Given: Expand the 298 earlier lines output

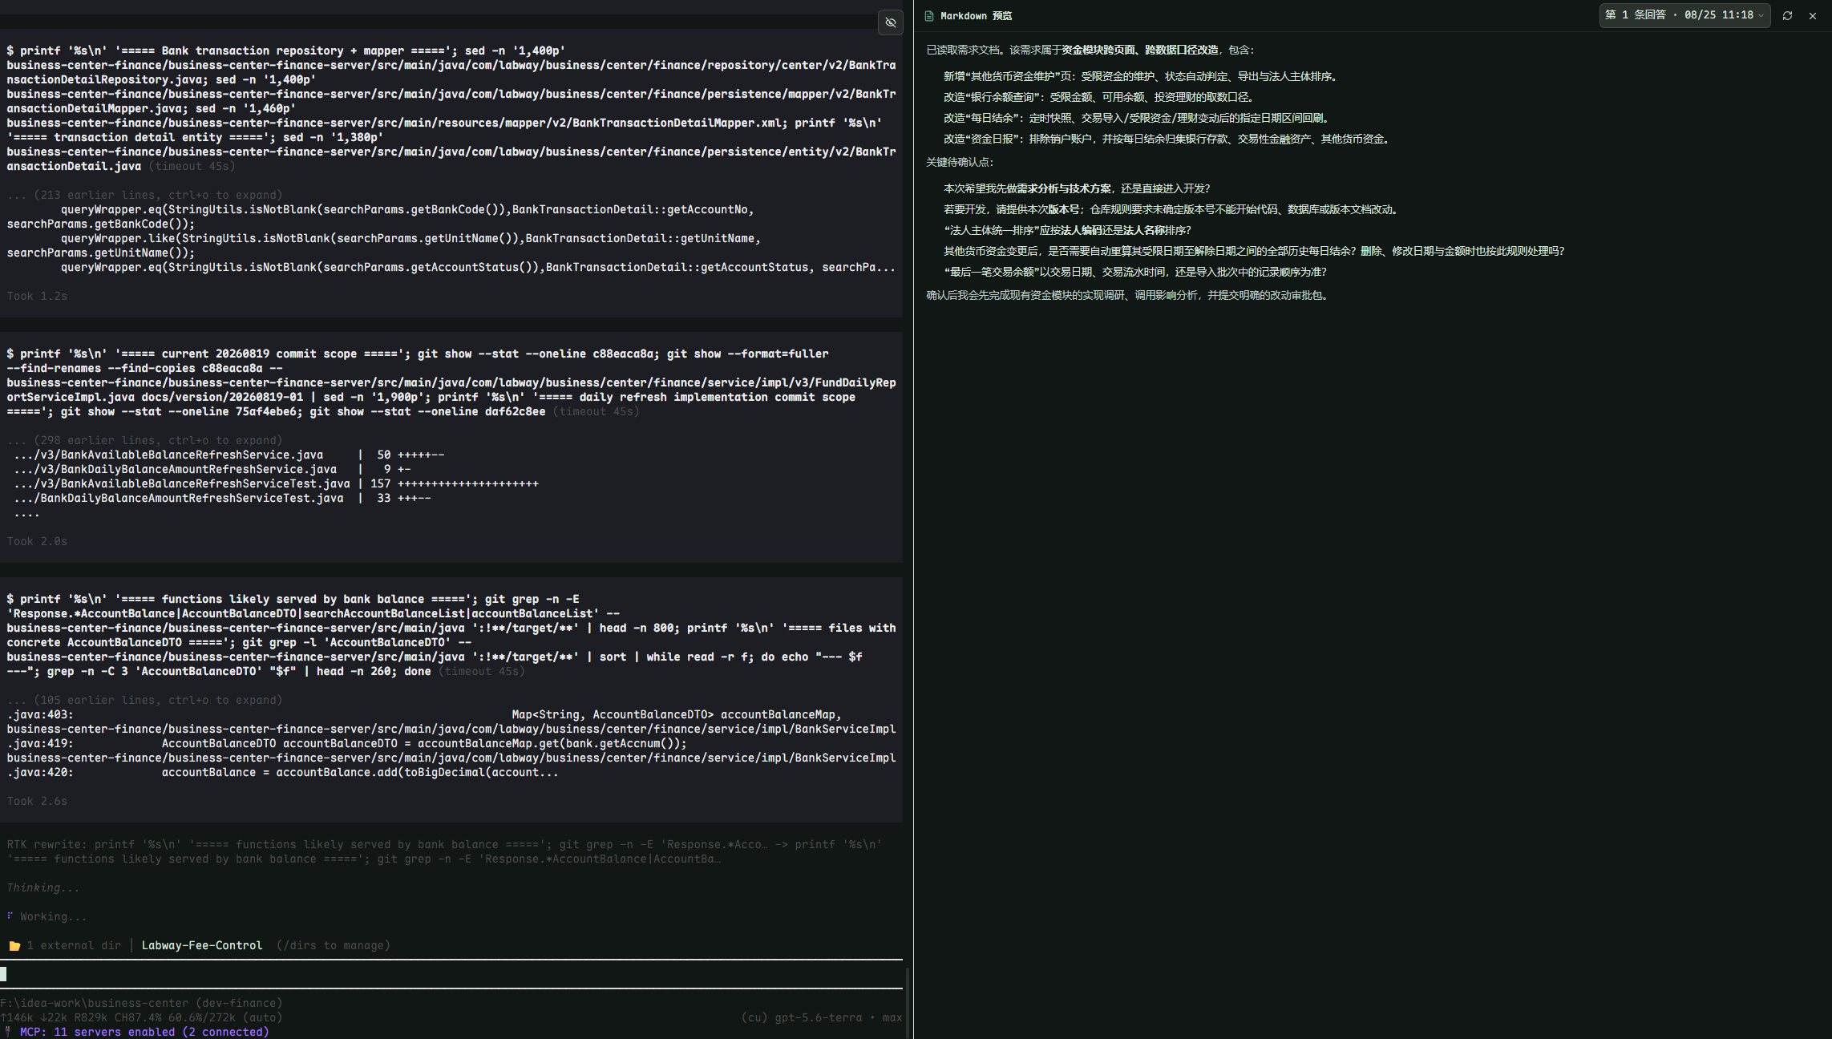Looking at the screenshot, I should click(x=145, y=440).
